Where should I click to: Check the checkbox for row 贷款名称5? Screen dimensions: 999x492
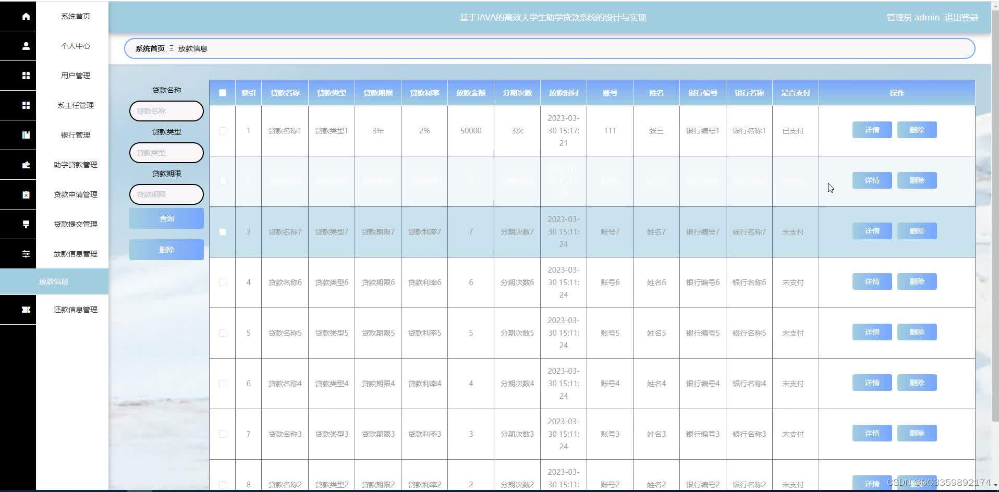pos(223,333)
